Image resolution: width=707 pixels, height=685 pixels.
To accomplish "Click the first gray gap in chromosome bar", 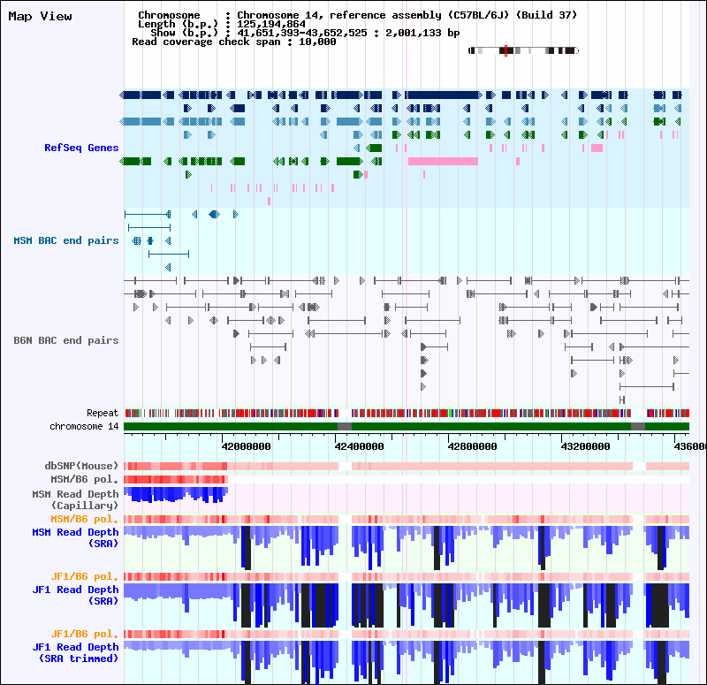I will [x=345, y=427].
